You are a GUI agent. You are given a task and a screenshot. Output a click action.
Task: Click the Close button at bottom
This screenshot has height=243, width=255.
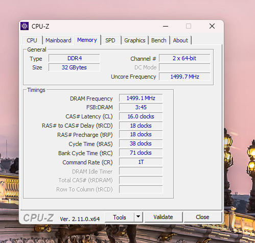[202, 217]
